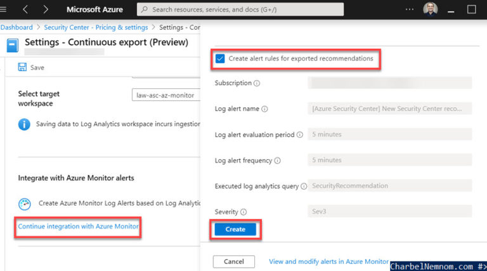Click the search magnifier icon
The width and height of the screenshot is (487, 271).
pos(145,10)
